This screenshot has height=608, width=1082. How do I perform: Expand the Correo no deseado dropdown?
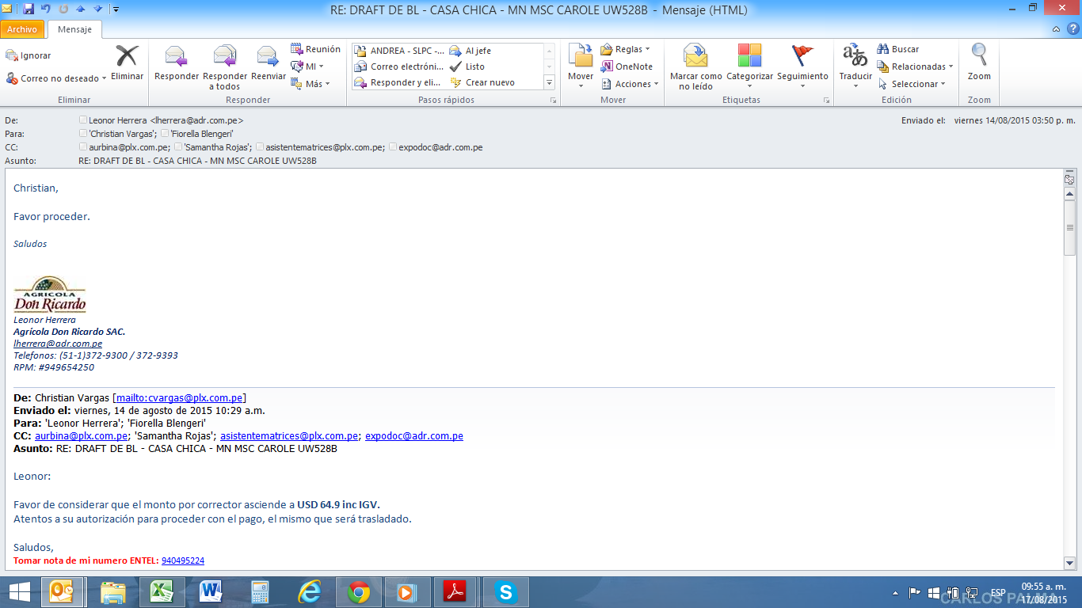[105, 79]
